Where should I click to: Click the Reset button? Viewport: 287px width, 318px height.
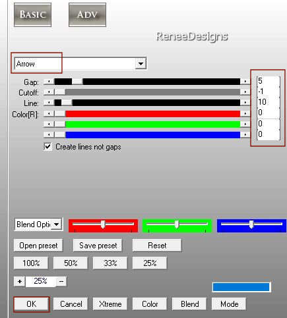coord(157,246)
